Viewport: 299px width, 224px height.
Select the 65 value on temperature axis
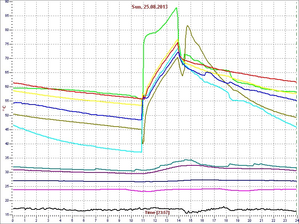click(7, 73)
